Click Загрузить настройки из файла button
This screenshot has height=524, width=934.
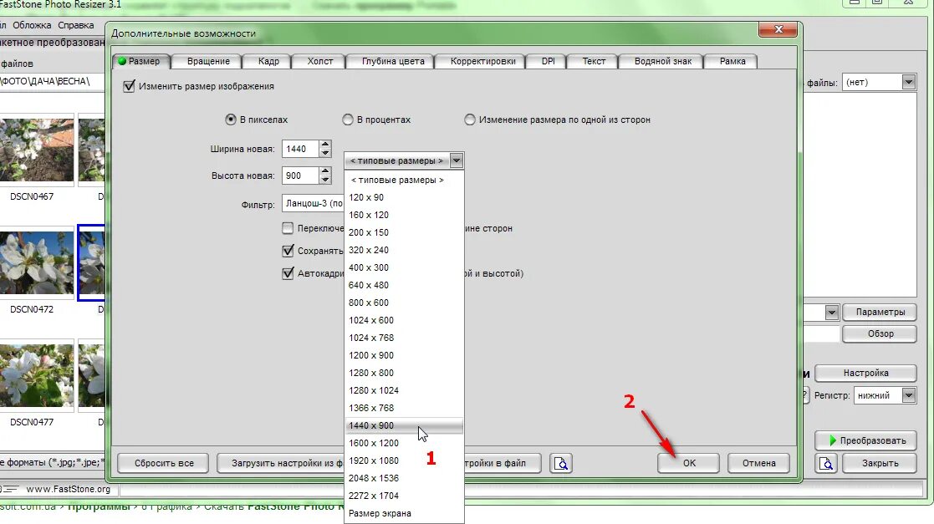tap(281, 463)
